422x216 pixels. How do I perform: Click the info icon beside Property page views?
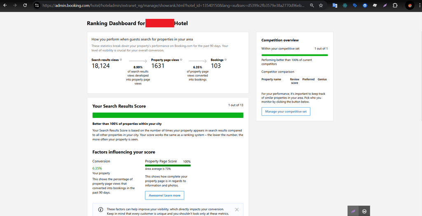click(x=181, y=60)
